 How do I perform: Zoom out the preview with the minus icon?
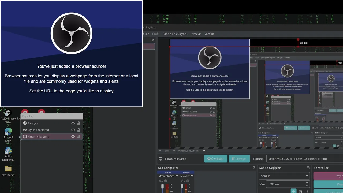(160, 151)
